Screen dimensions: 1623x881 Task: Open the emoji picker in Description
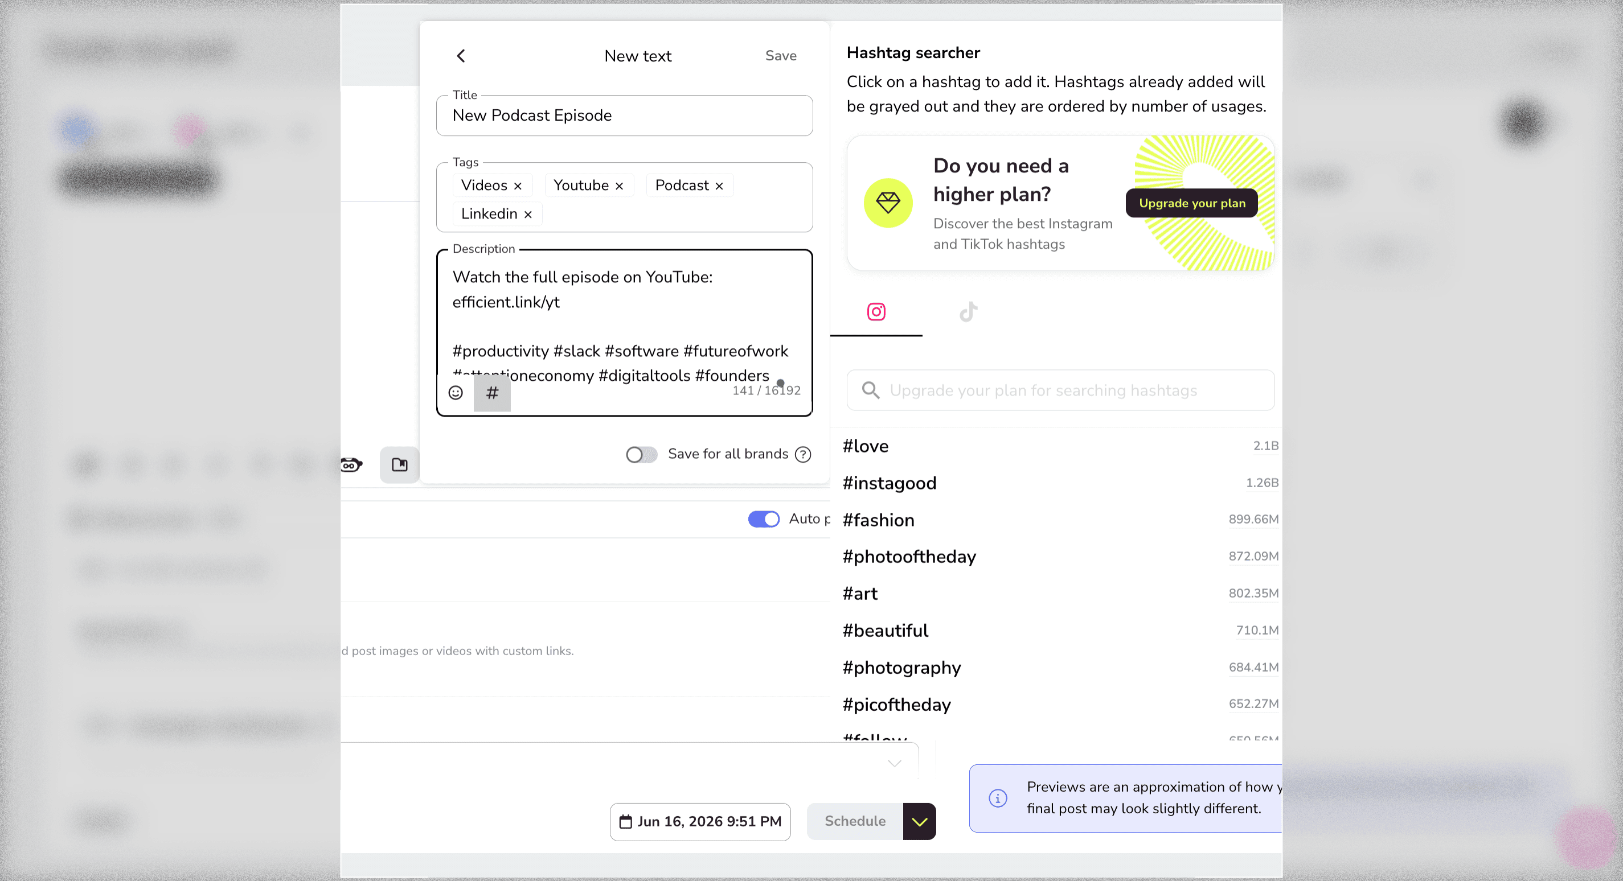456,393
